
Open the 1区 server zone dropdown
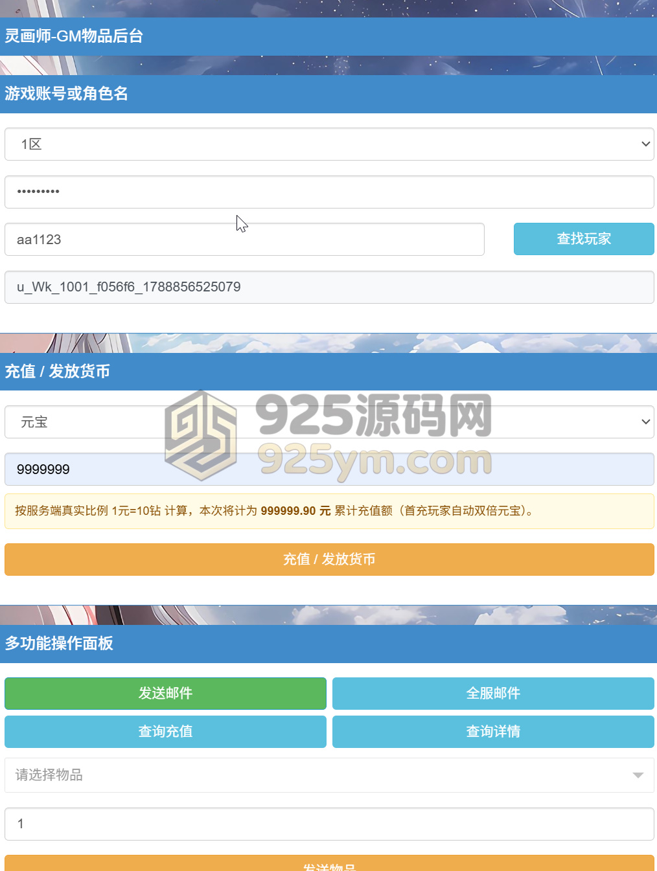point(329,144)
